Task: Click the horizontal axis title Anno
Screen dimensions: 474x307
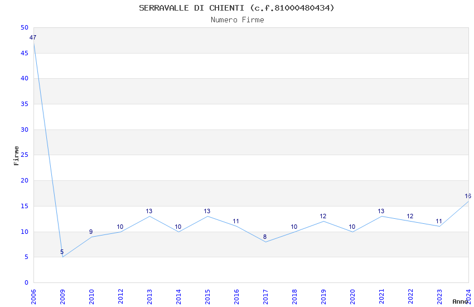Action: 460,301
